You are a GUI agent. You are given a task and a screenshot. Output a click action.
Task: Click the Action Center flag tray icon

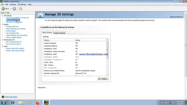pos(173,102)
